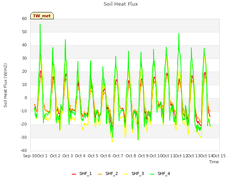This screenshot has width=242, height=181.
Task: Click the -40 y-axis tick label
Action: (23, 151)
